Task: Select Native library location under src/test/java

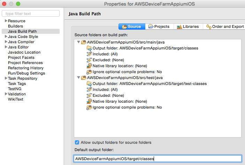Action: point(120,101)
